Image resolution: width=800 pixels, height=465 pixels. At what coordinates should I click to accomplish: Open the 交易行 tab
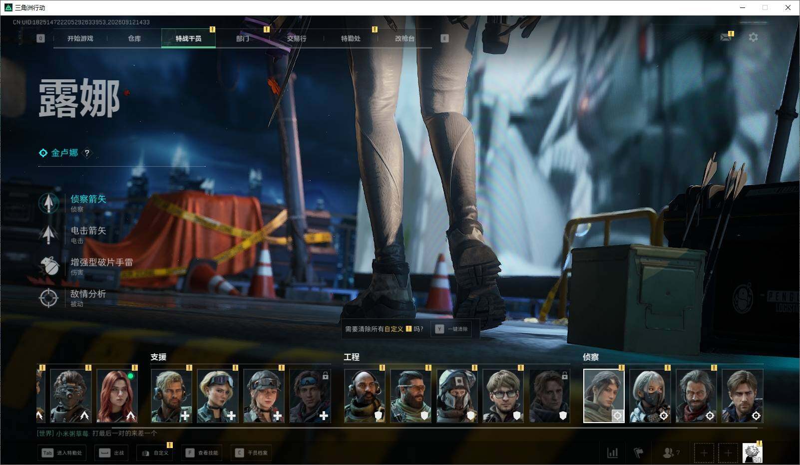tap(297, 38)
